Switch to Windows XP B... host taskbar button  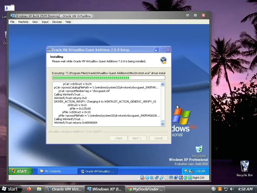point(105,189)
